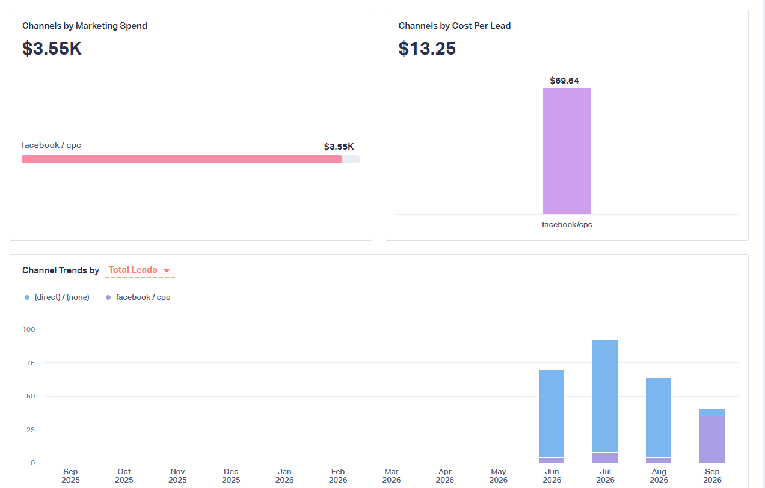Click the 75 y-axis label
This screenshot has height=488, width=765.
(x=31, y=363)
